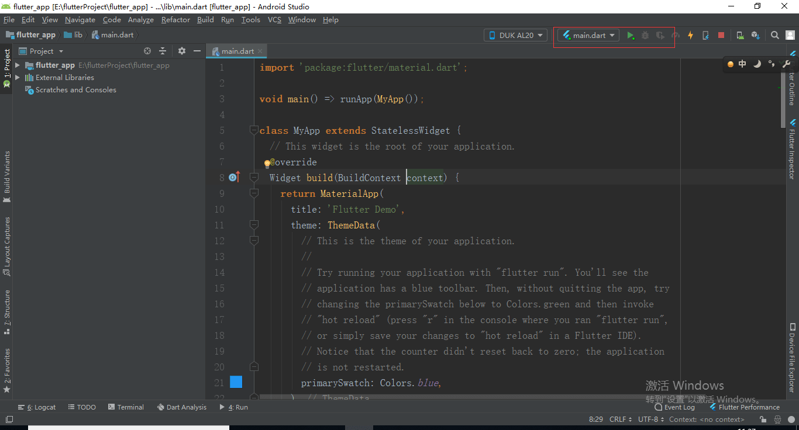Open the File menu

coord(9,19)
